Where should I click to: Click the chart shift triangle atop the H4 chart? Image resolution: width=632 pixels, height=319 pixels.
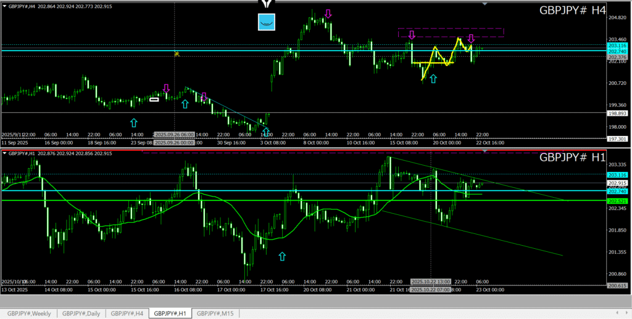point(485,3)
